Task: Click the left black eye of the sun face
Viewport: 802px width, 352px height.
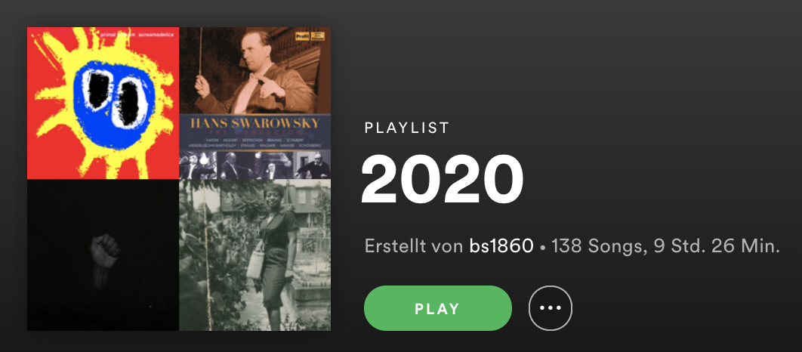Action: (97, 90)
